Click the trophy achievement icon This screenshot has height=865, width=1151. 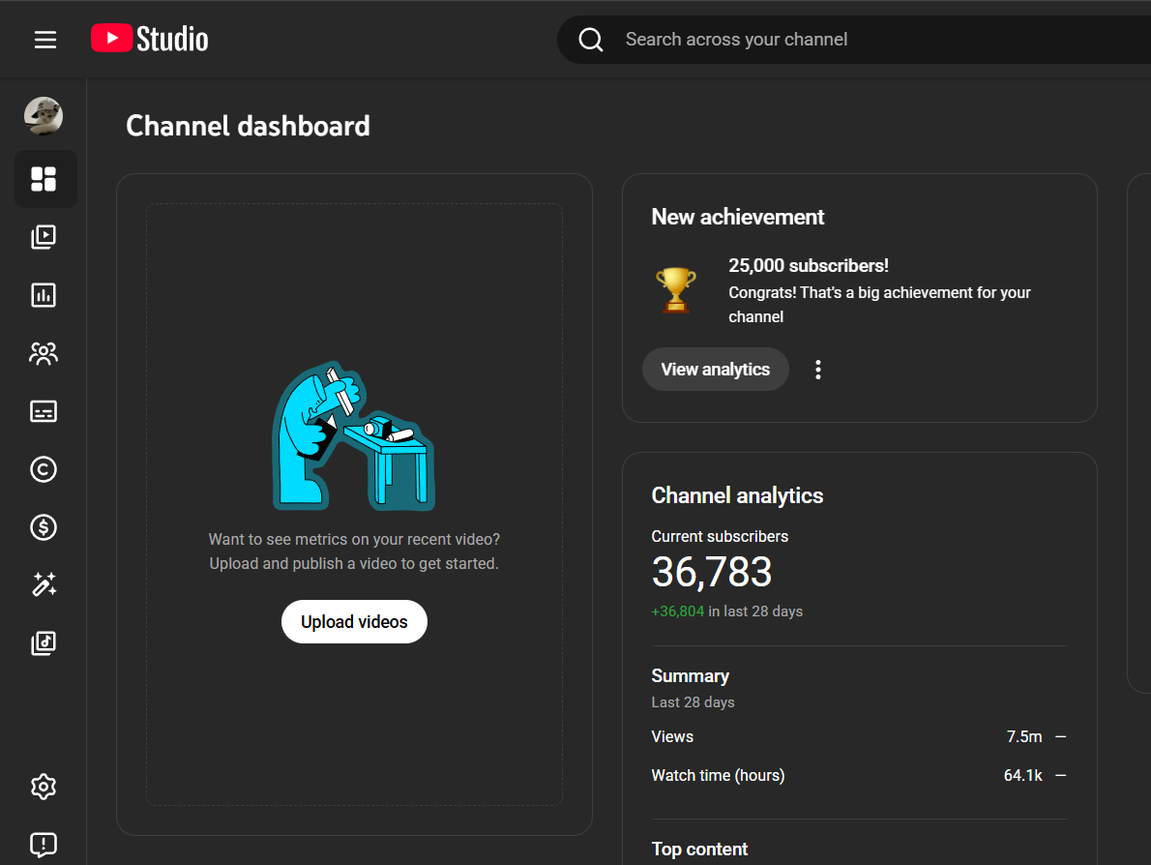pos(675,289)
